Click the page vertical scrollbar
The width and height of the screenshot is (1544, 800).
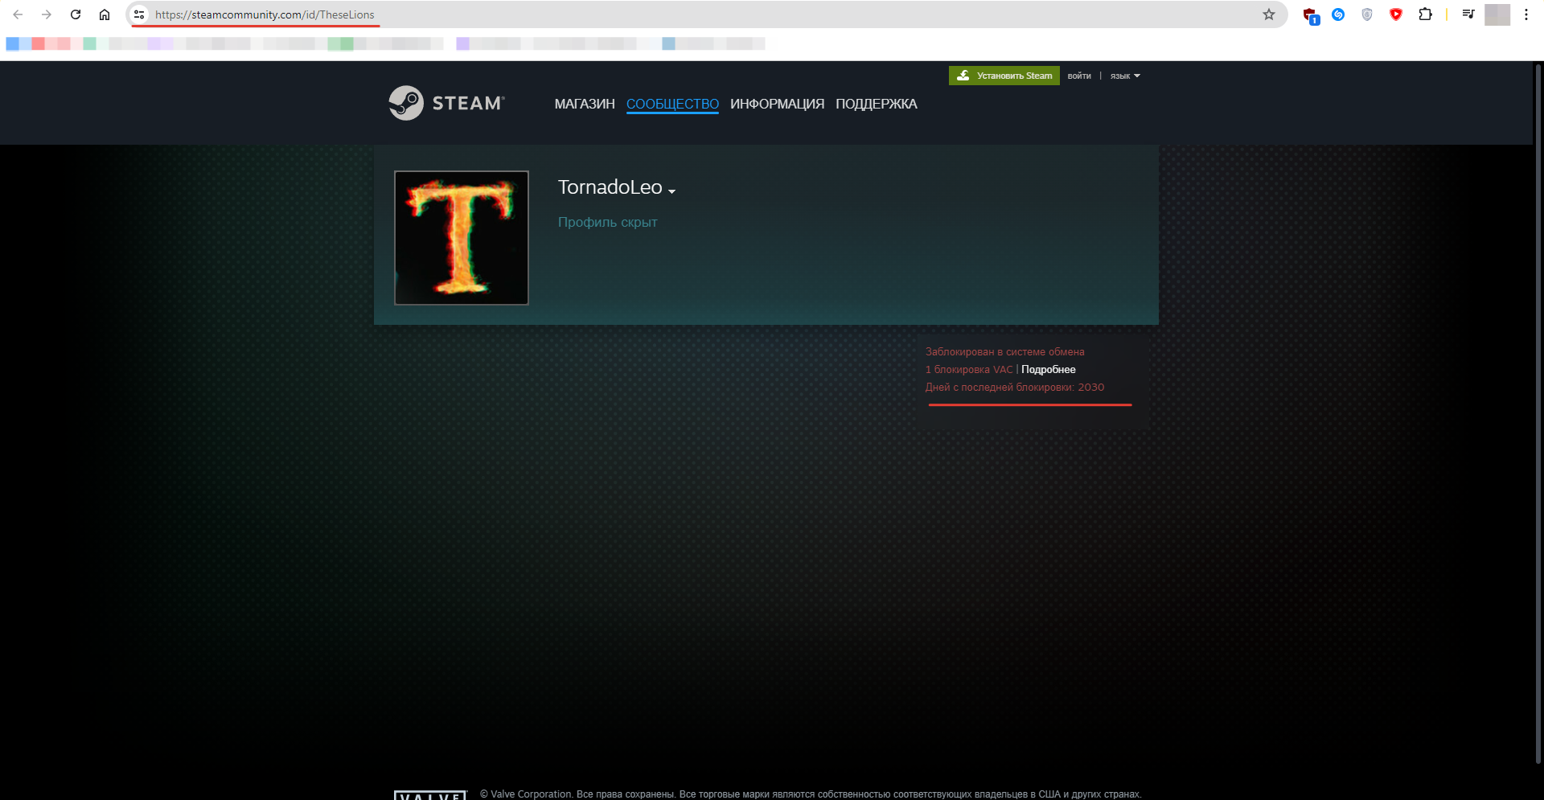(x=1538, y=414)
